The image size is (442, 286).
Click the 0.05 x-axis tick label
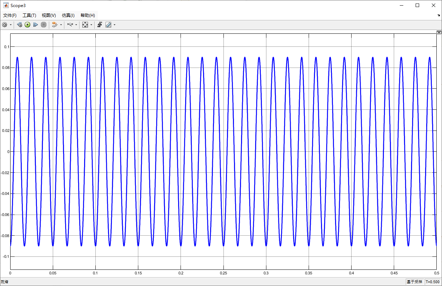tap(53, 273)
